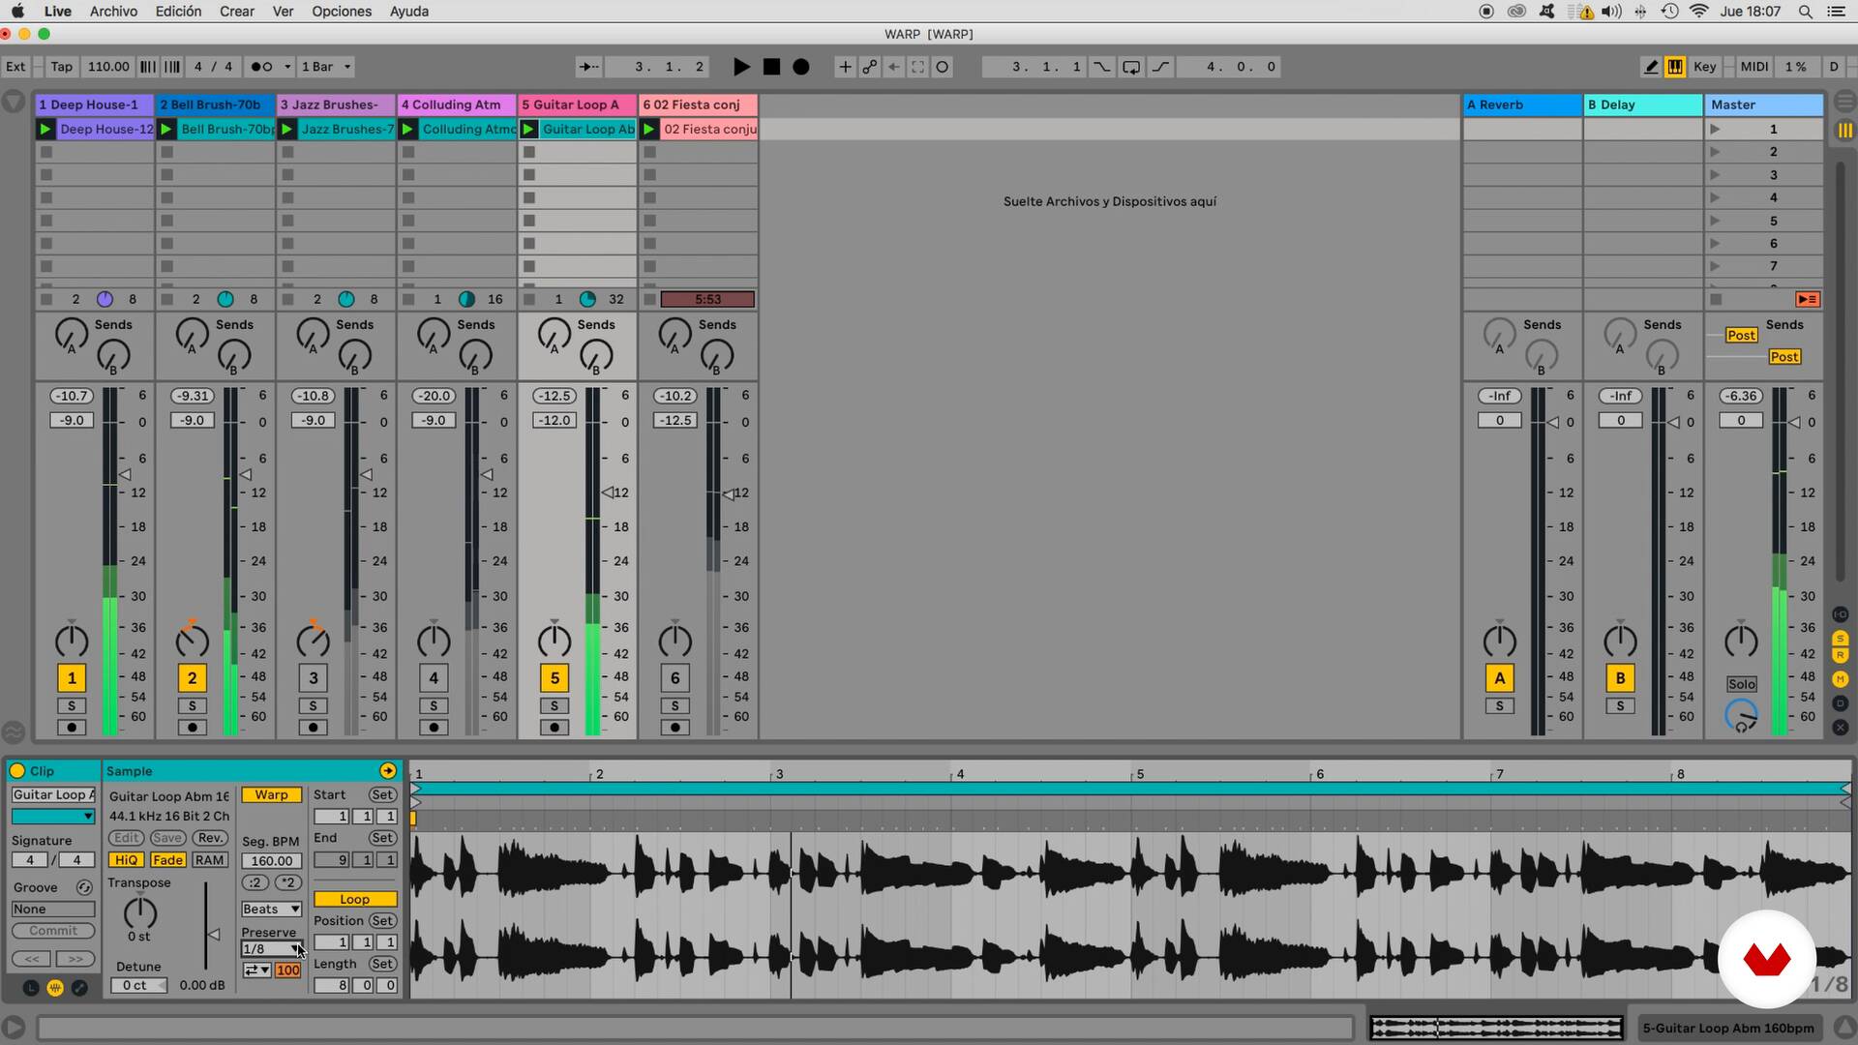Stop playback with the Stop button
Image resolution: width=1858 pixels, height=1045 pixels.
tap(771, 67)
